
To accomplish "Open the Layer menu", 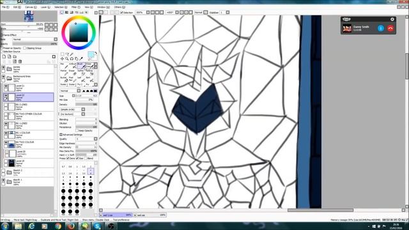I will coord(45,7).
